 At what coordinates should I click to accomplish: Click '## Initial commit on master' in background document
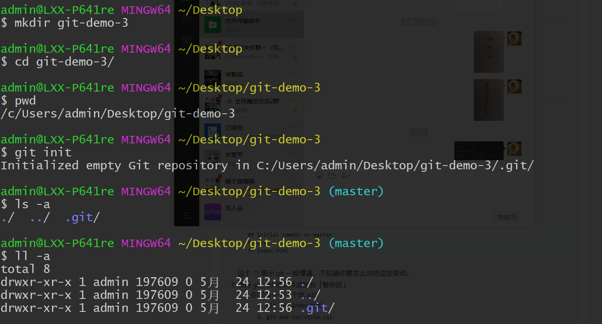pos(290,235)
